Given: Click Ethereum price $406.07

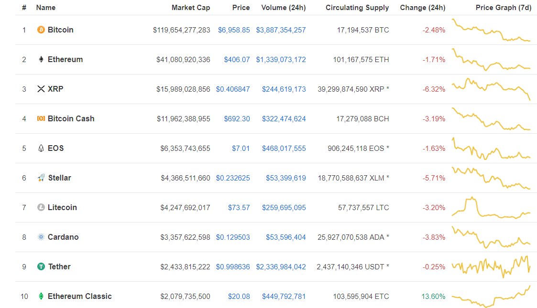Looking at the screenshot, I should pos(237,60).
